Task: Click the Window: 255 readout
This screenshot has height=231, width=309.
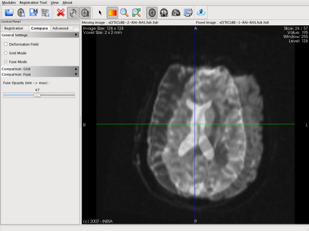Action: [x=296, y=37]
